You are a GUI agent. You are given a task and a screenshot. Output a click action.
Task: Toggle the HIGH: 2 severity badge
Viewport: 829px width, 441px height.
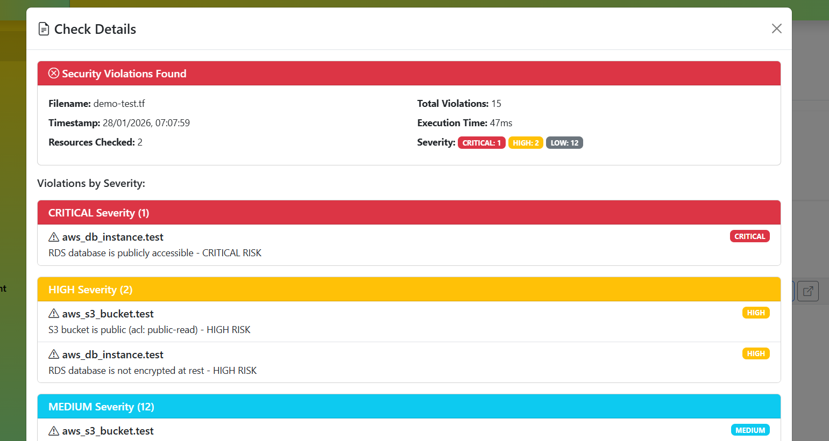click(526, 142)
